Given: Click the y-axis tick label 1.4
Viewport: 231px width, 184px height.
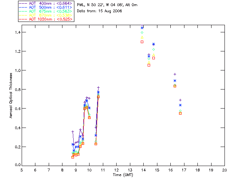Looking at the screenshot, I should pos(18,32).
